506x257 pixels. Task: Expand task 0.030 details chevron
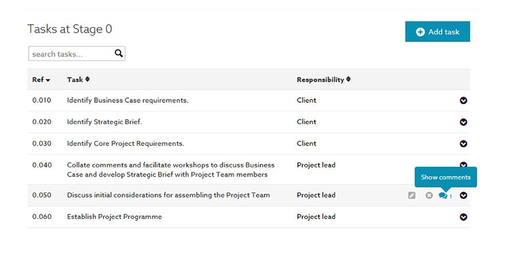pyautogui.click(x=463, y=144)
